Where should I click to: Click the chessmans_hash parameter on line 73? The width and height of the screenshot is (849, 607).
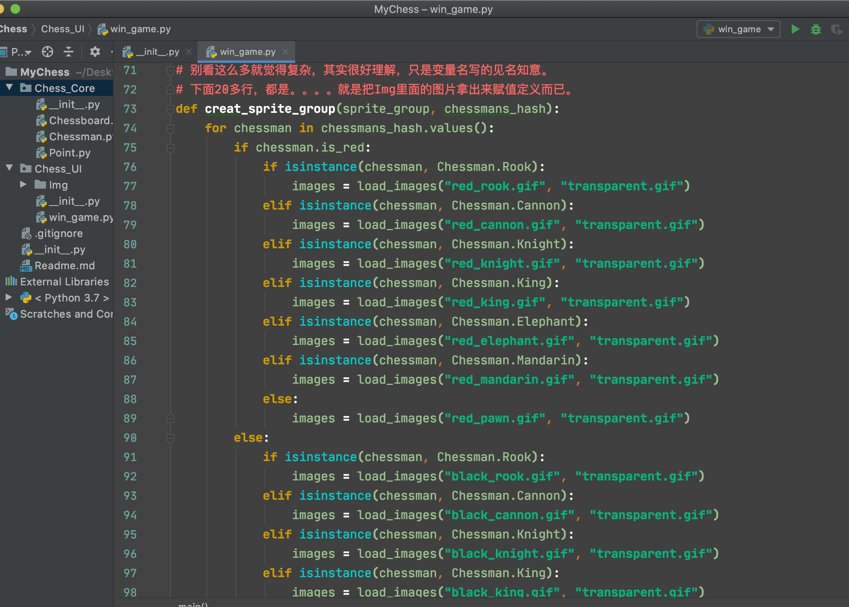pyautogui.click(x=495, y=109)
